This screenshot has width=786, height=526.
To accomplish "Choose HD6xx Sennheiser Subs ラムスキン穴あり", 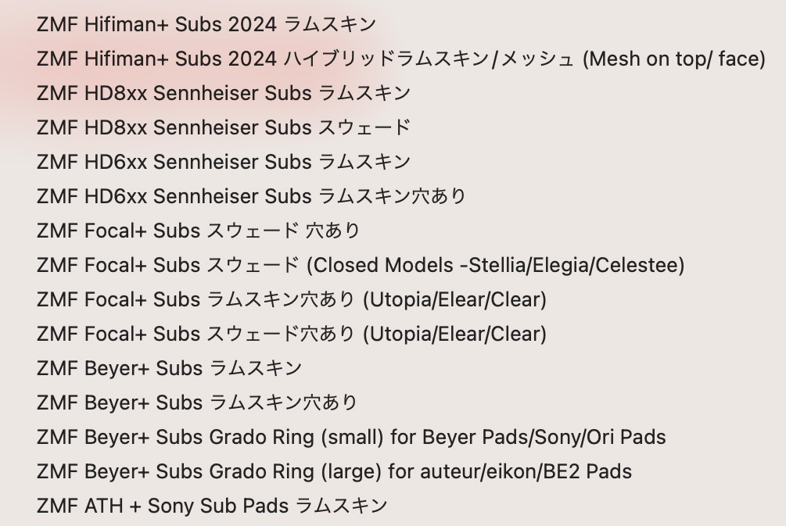I will click(250, 196).
